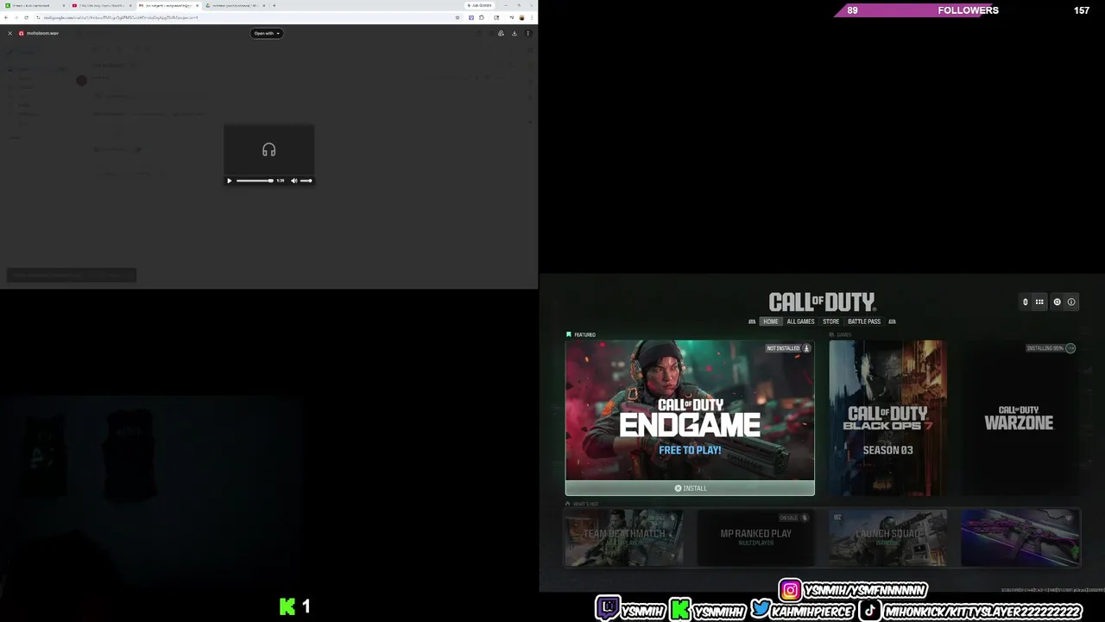Open the MP Ranked Play tile

(x=755, y=537)
